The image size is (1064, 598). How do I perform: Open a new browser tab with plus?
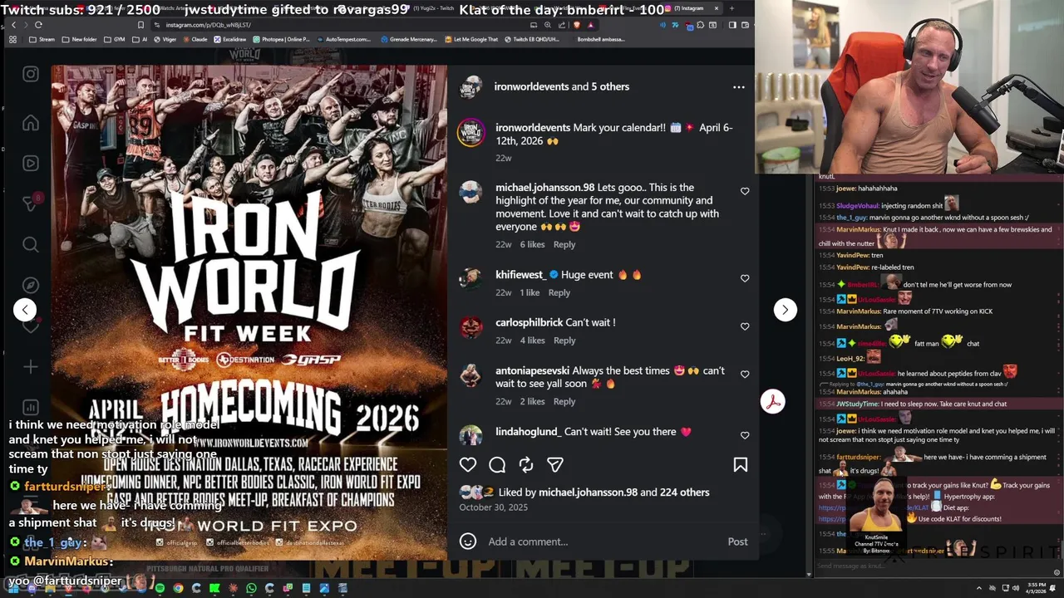[731, 8]
